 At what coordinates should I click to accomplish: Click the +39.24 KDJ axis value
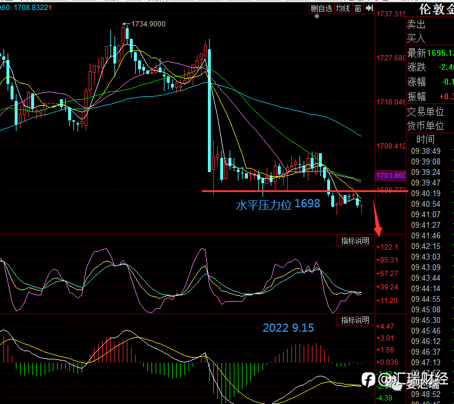(x=387, y=287)
